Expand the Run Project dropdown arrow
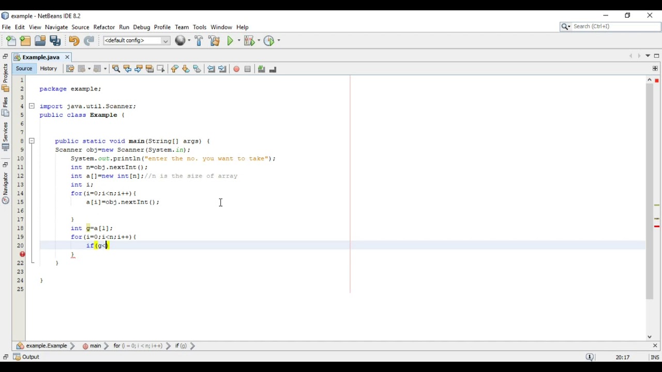The height and width of the screenshot is (372, 662). [x=238, y=40]
